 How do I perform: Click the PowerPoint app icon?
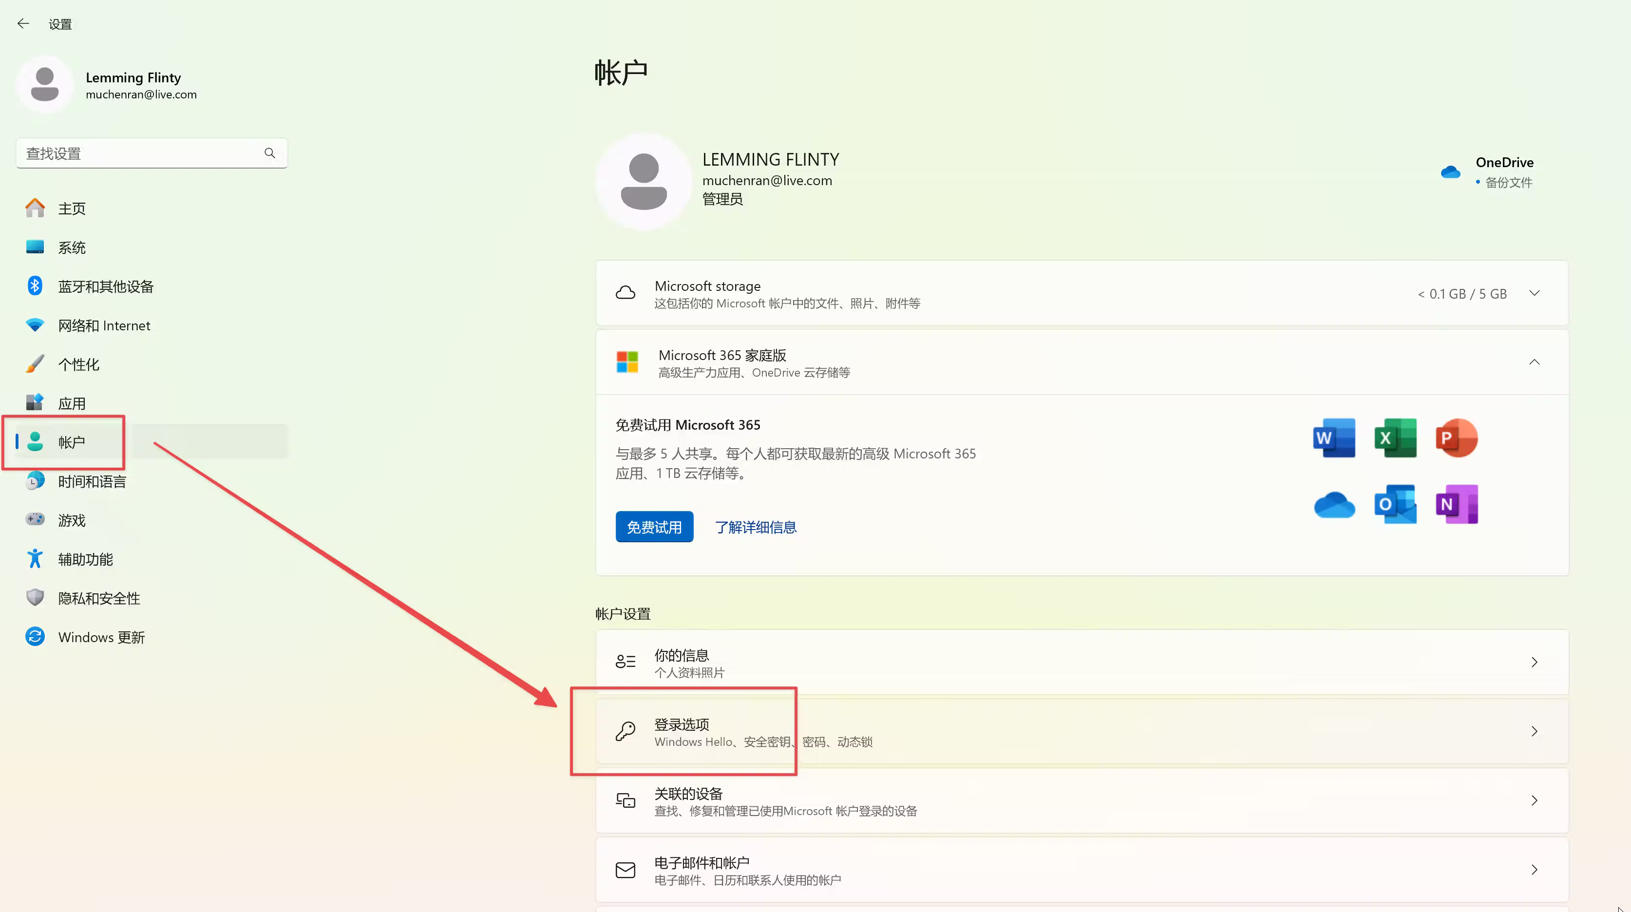tap(1456, 437)
